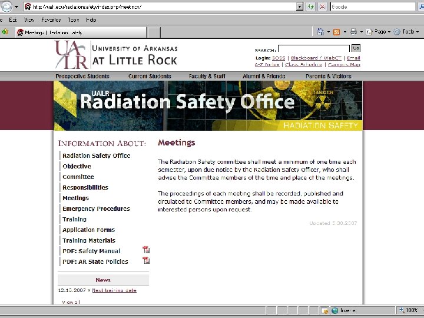
Task: Open the Meetings sidebar link
Action: (75, 198)
